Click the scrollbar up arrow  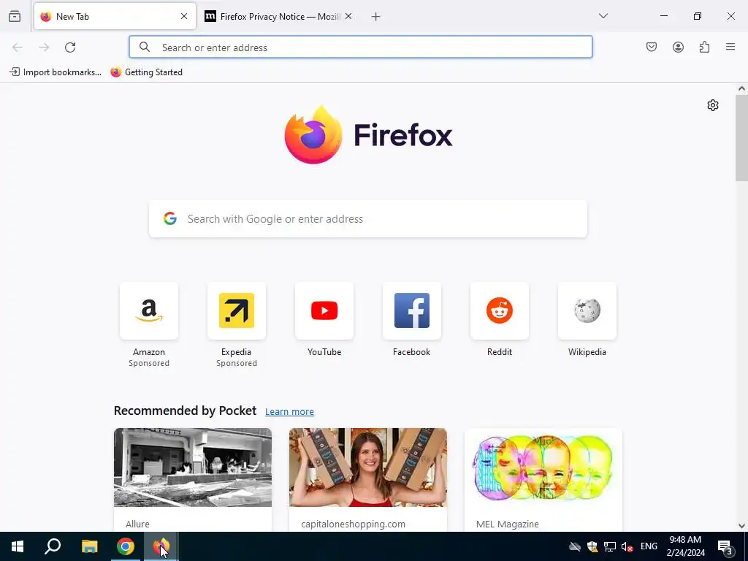click(x=741, y=88)
